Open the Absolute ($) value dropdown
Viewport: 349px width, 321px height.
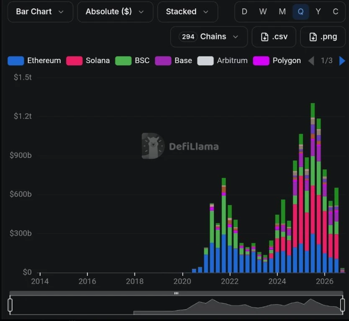115,12
